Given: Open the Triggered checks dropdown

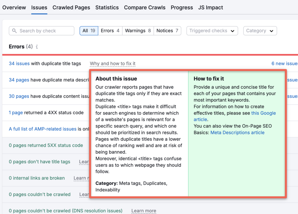Looking at the screenshot, I should [212, 31].
